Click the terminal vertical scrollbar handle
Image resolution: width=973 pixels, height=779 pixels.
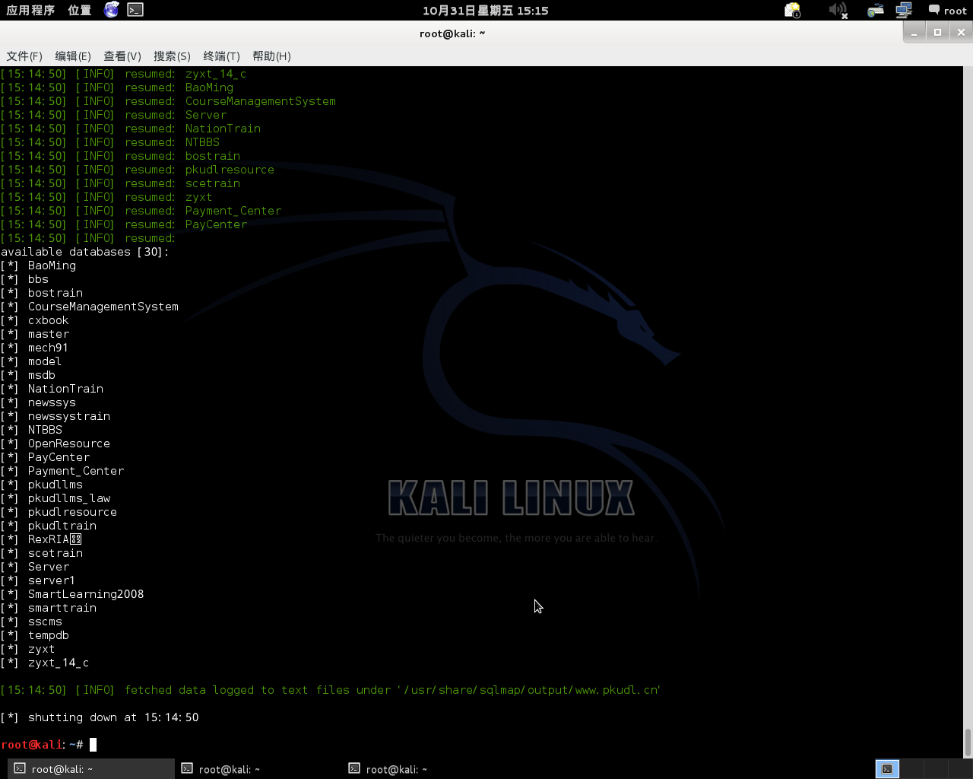pyautogui.click(x=968, y=742)
